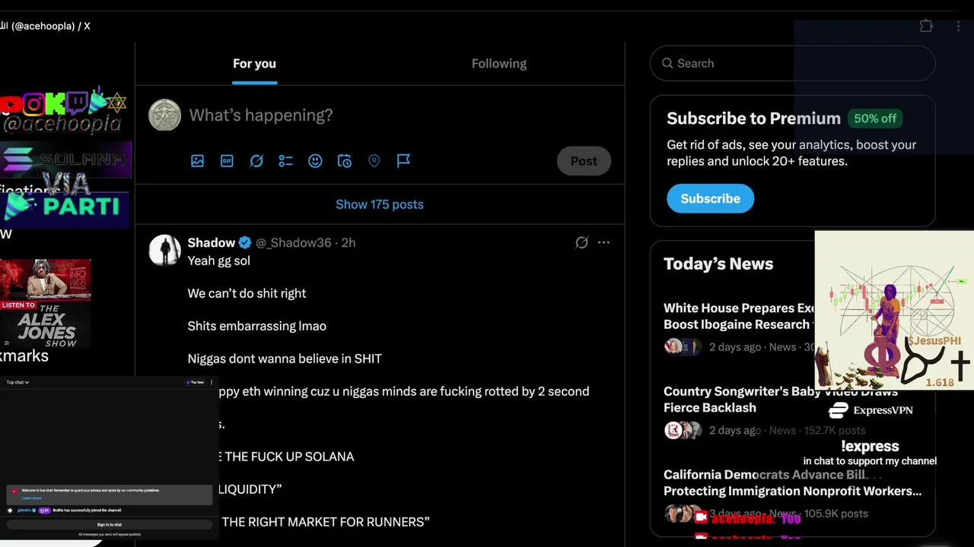
Task: Open live chat three-dot menu
Action: pyautogui.click(x=212, y=382)
